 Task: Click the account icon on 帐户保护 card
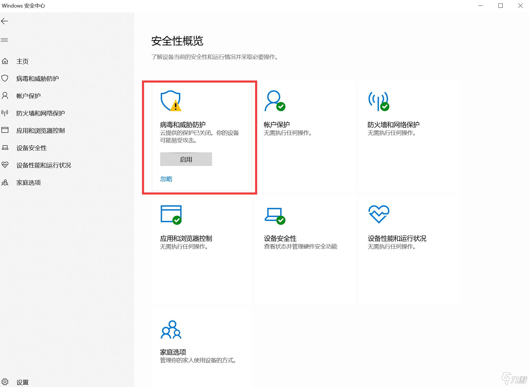point(275,101)
